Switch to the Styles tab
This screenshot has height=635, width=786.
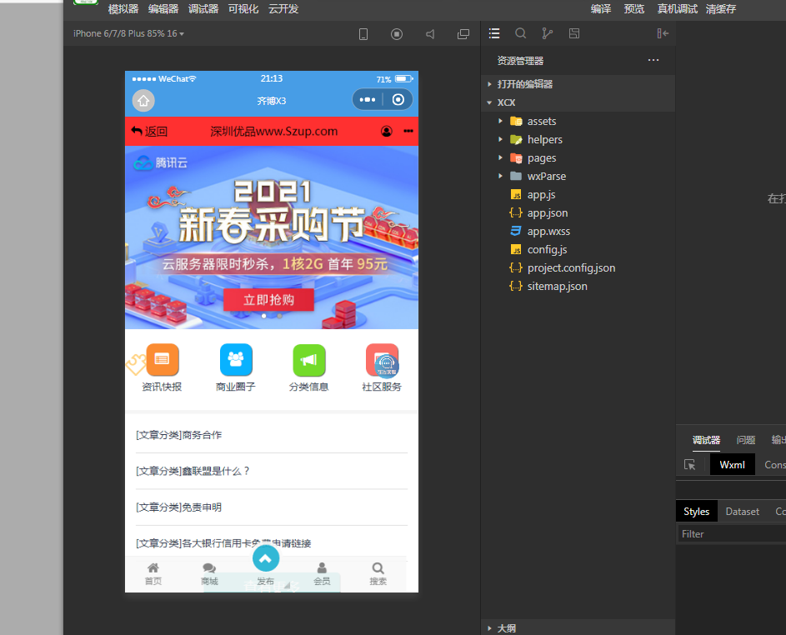coord(697,511)
